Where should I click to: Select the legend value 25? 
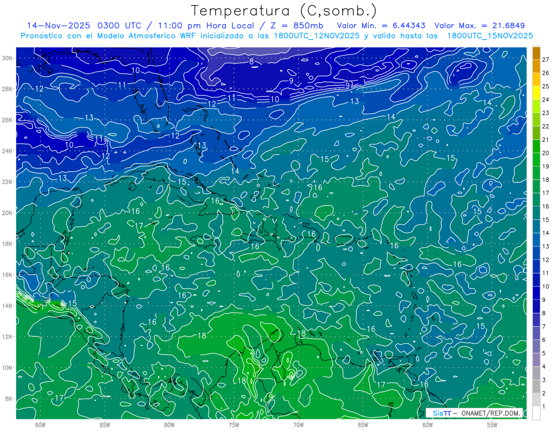tap(545, 86)
